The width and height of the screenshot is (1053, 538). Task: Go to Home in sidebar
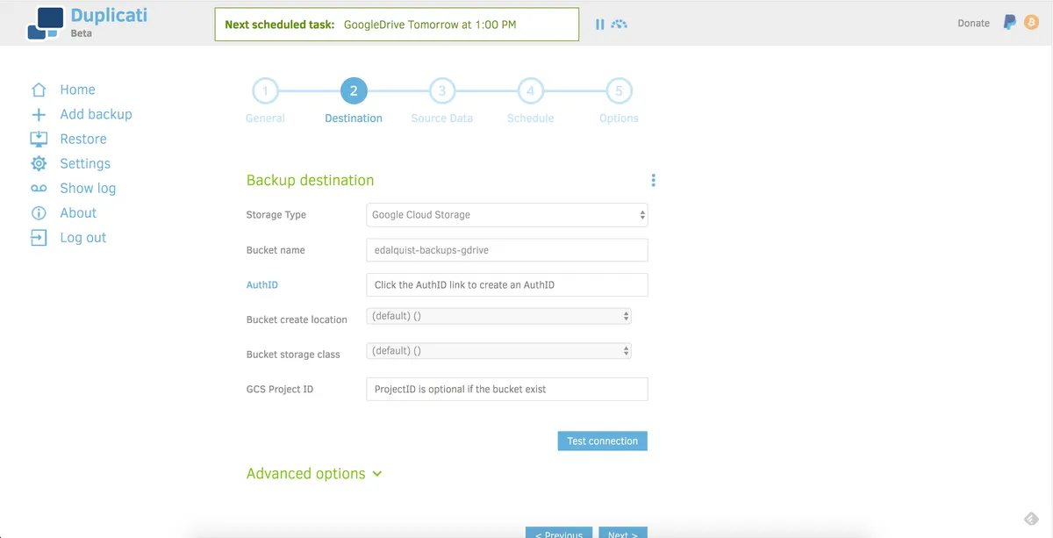point(77,90)
